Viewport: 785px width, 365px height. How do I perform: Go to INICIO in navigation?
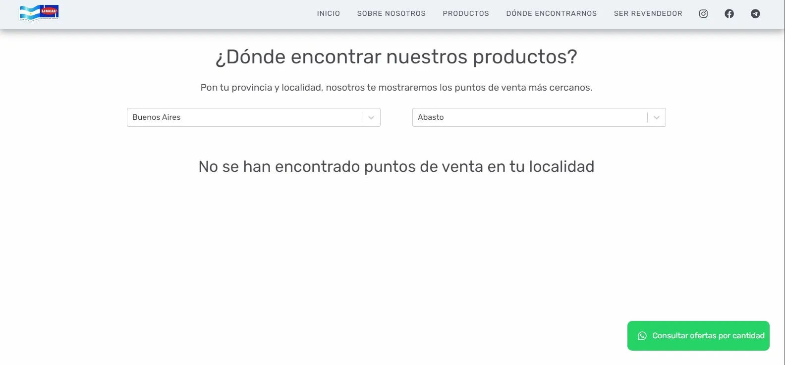coord(329,14)
